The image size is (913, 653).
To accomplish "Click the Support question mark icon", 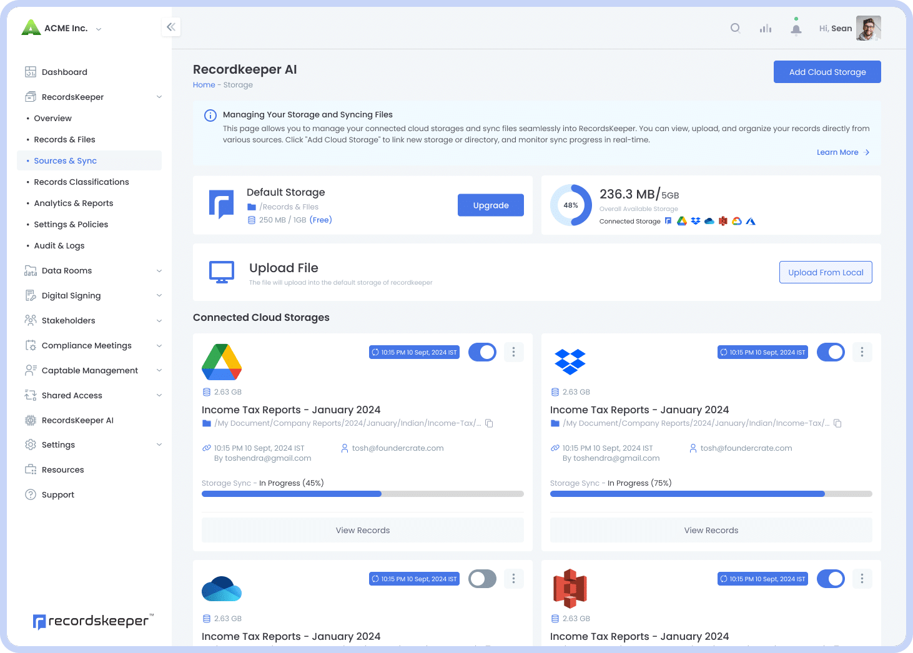I will [x=31, y=494].
